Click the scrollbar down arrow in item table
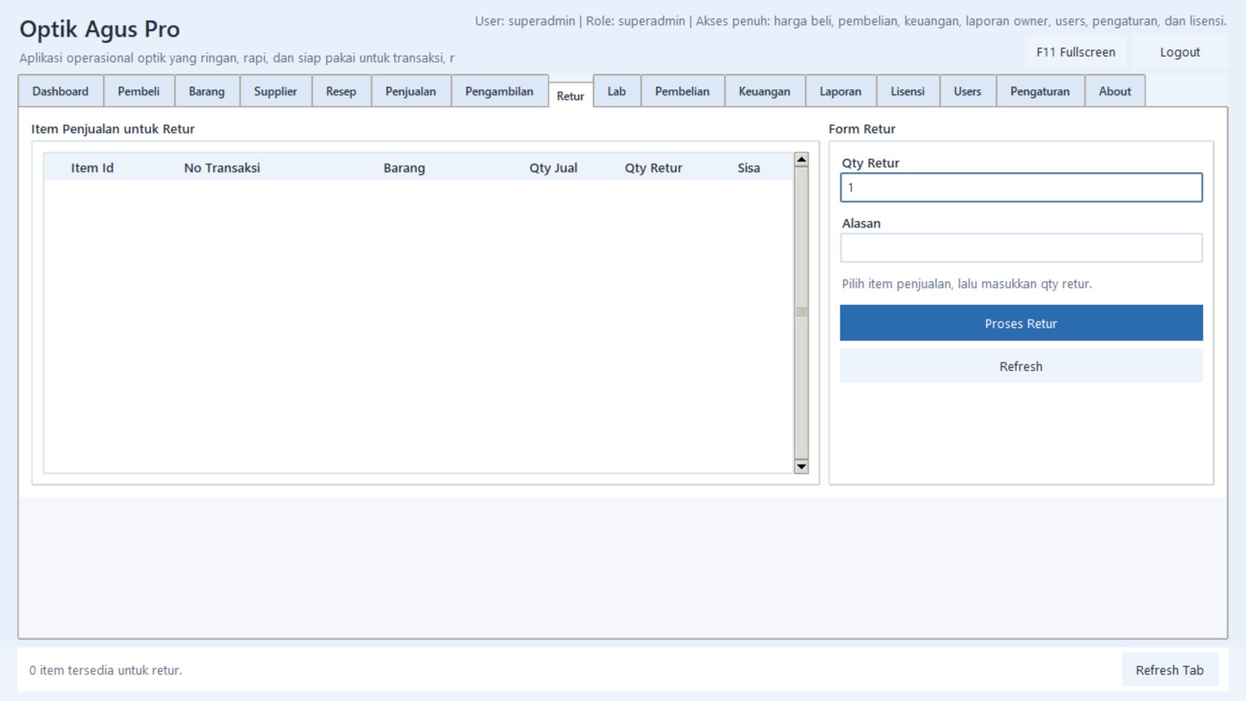The image size is (1246, 701). pos(802,466)
